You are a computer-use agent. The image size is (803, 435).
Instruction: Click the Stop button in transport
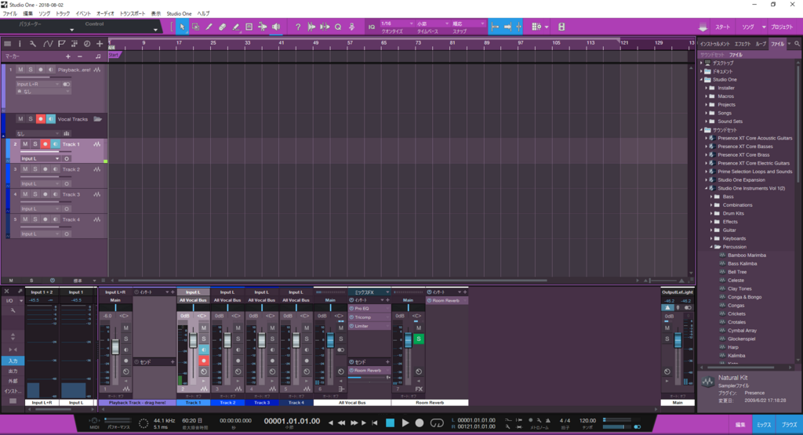coord(391,422)
